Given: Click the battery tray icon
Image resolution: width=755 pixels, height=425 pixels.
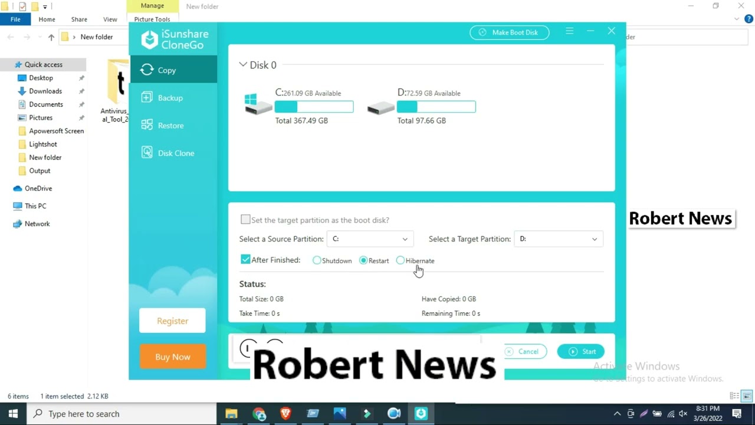Looking at the screenshot, I should [x=656, y=414].
